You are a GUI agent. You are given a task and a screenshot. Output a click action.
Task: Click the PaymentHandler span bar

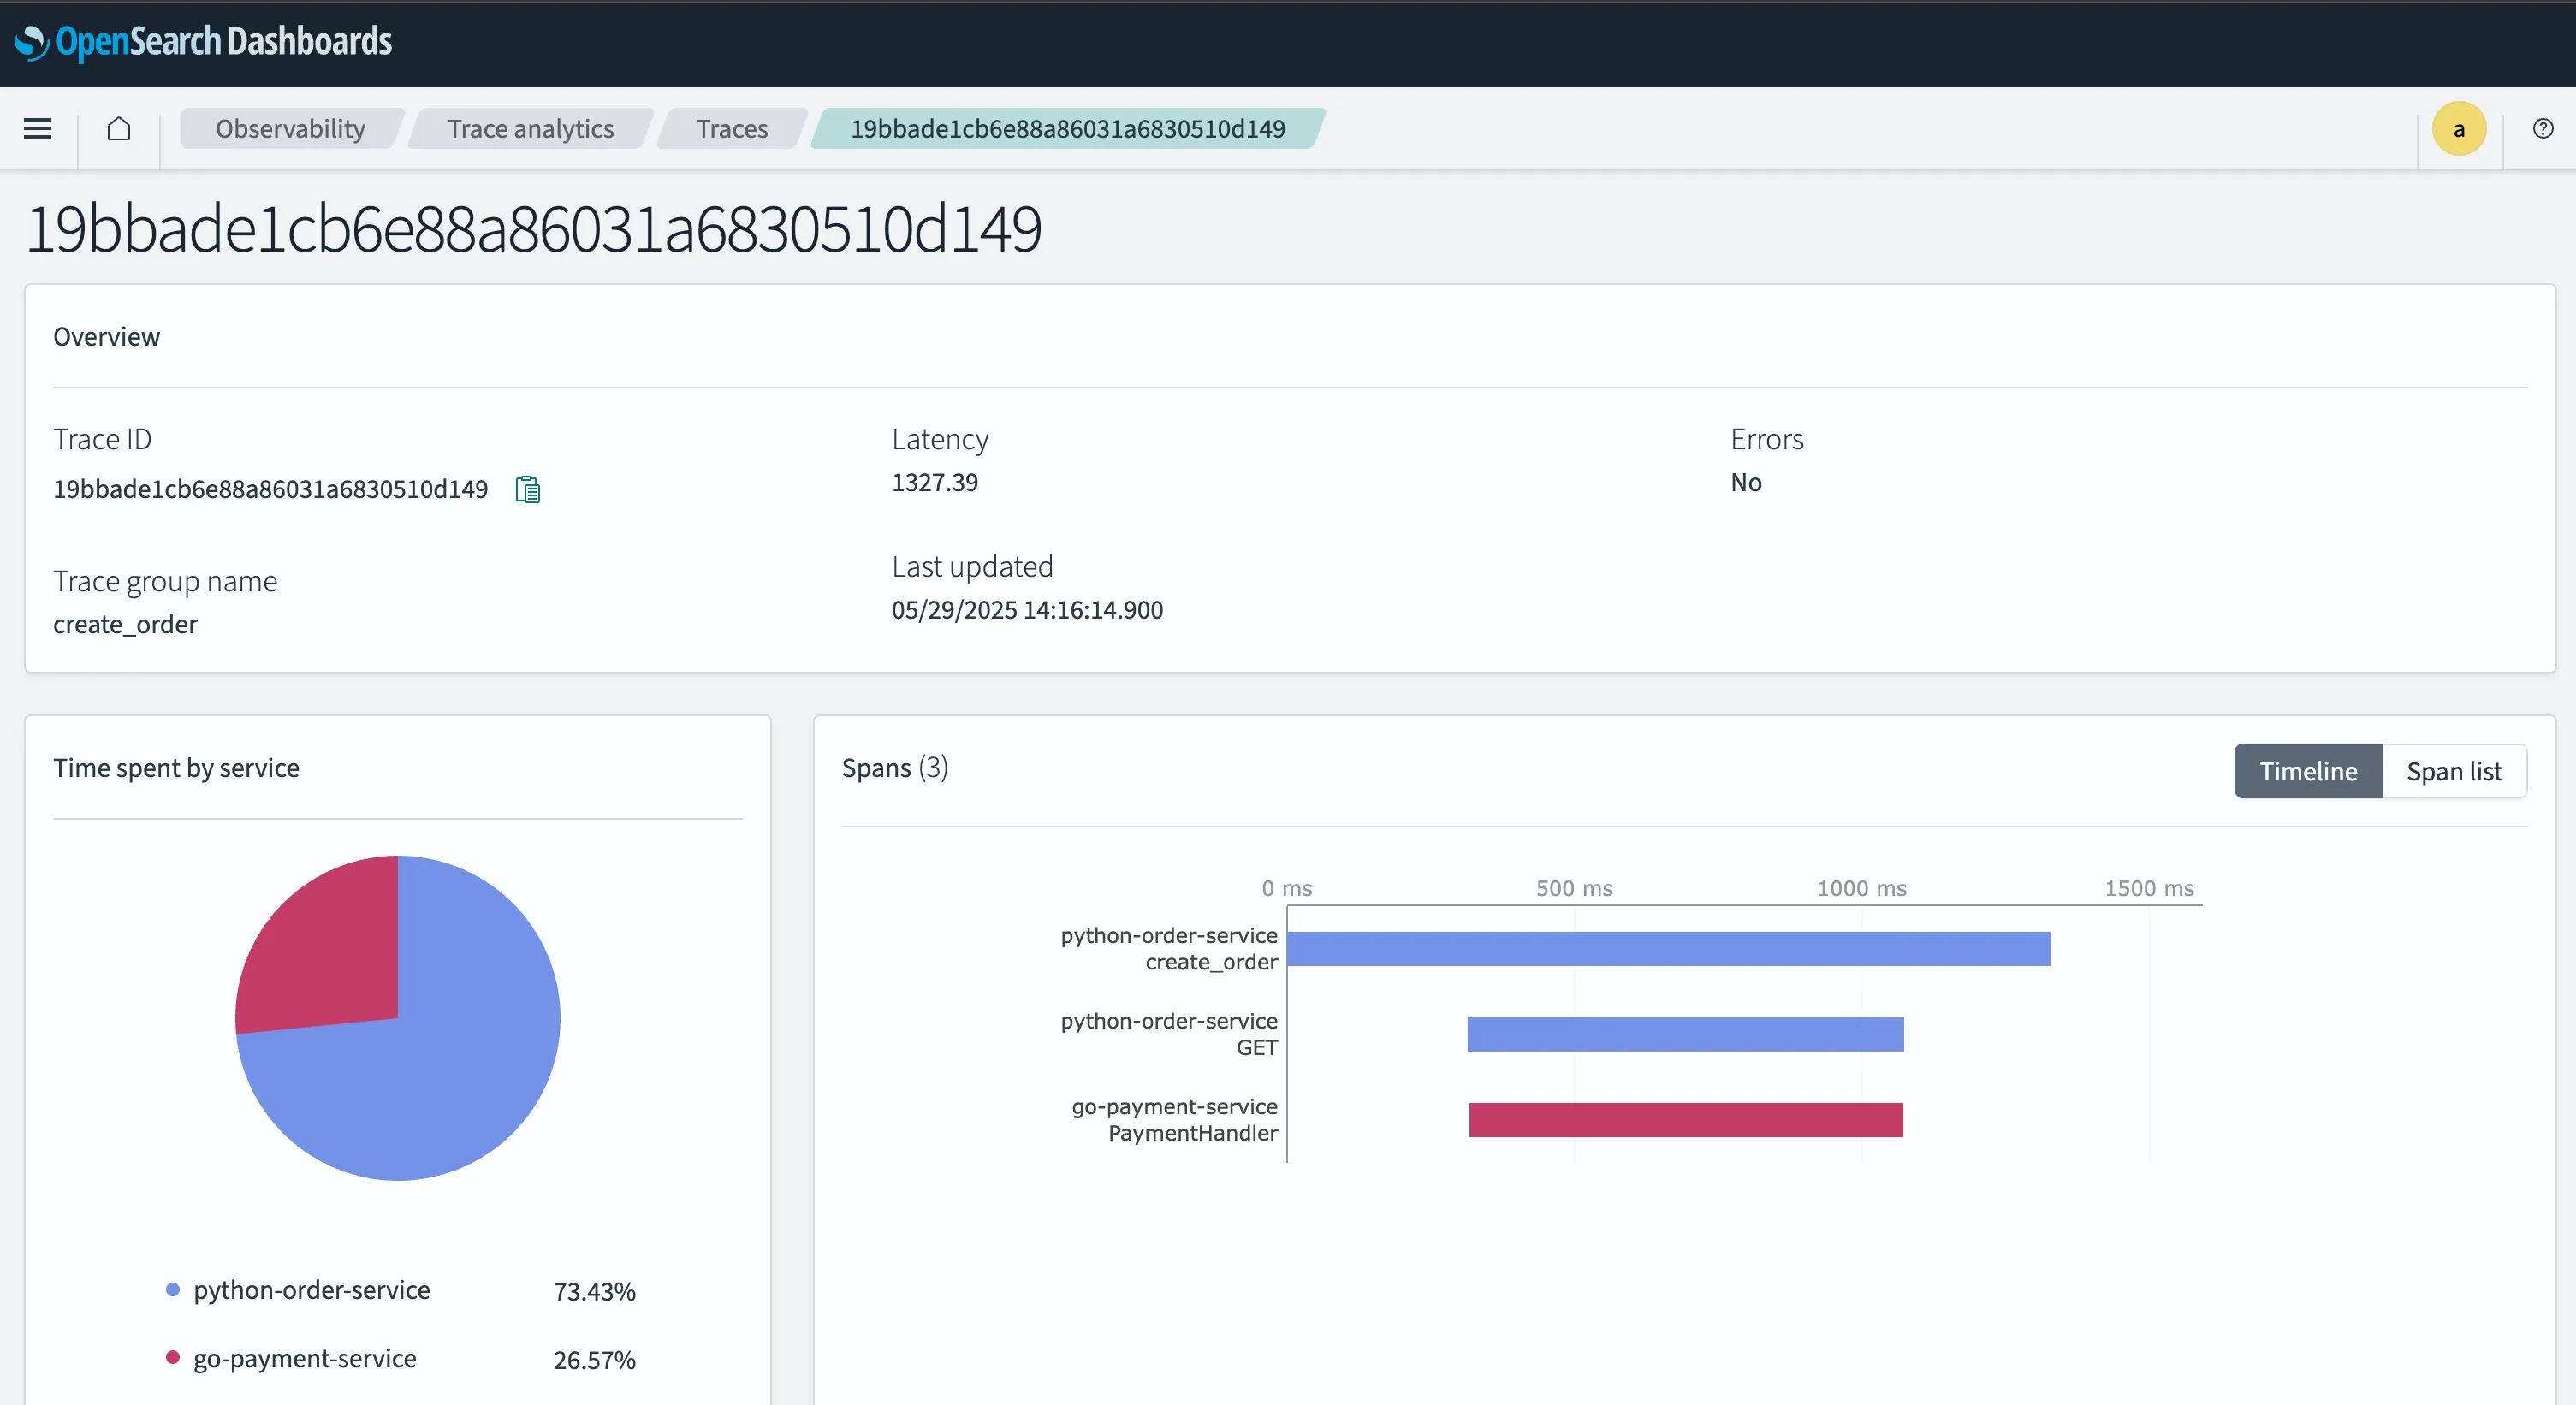pos(1685,1120)
